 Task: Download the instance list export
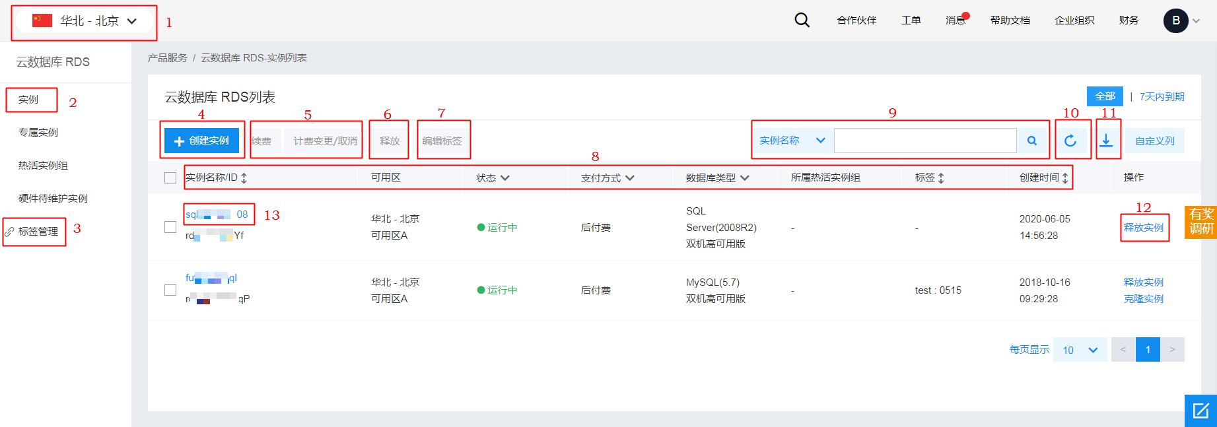point(1106,141)
